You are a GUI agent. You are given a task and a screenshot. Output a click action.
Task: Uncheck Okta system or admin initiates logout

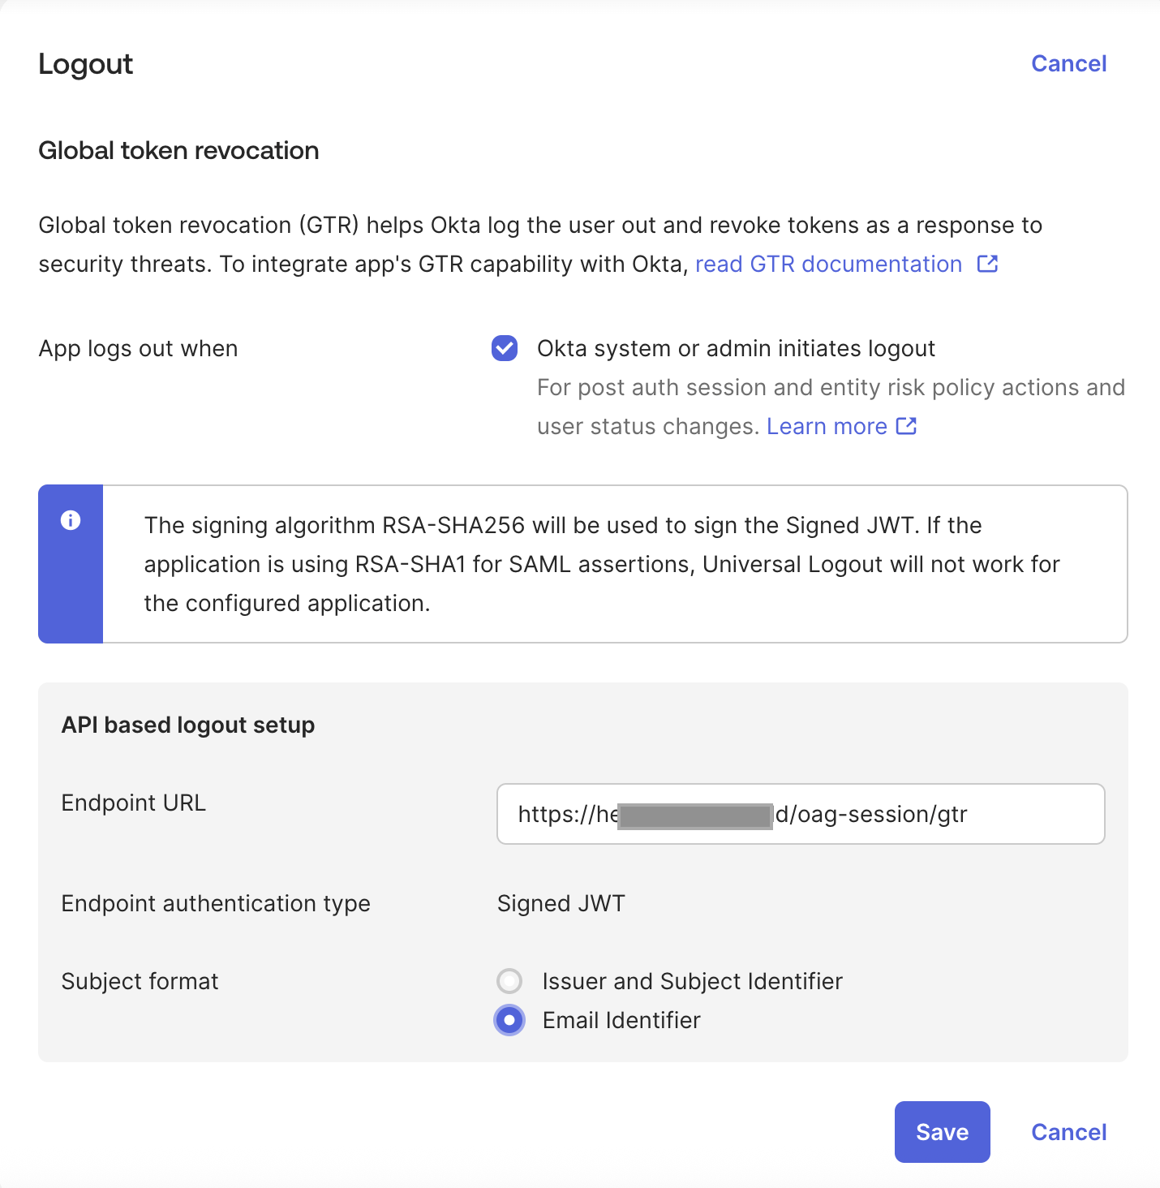504,348
